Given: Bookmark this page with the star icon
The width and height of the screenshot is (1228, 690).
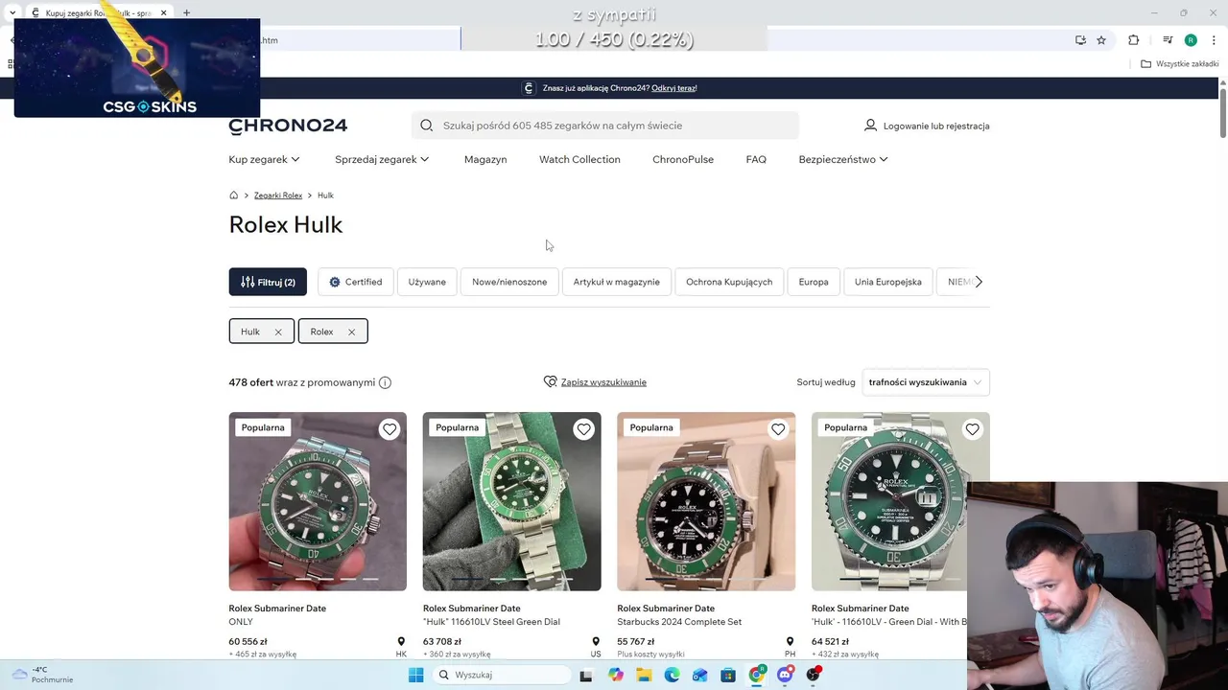Looking at the screenshot, I should [x=1101, y=40].
